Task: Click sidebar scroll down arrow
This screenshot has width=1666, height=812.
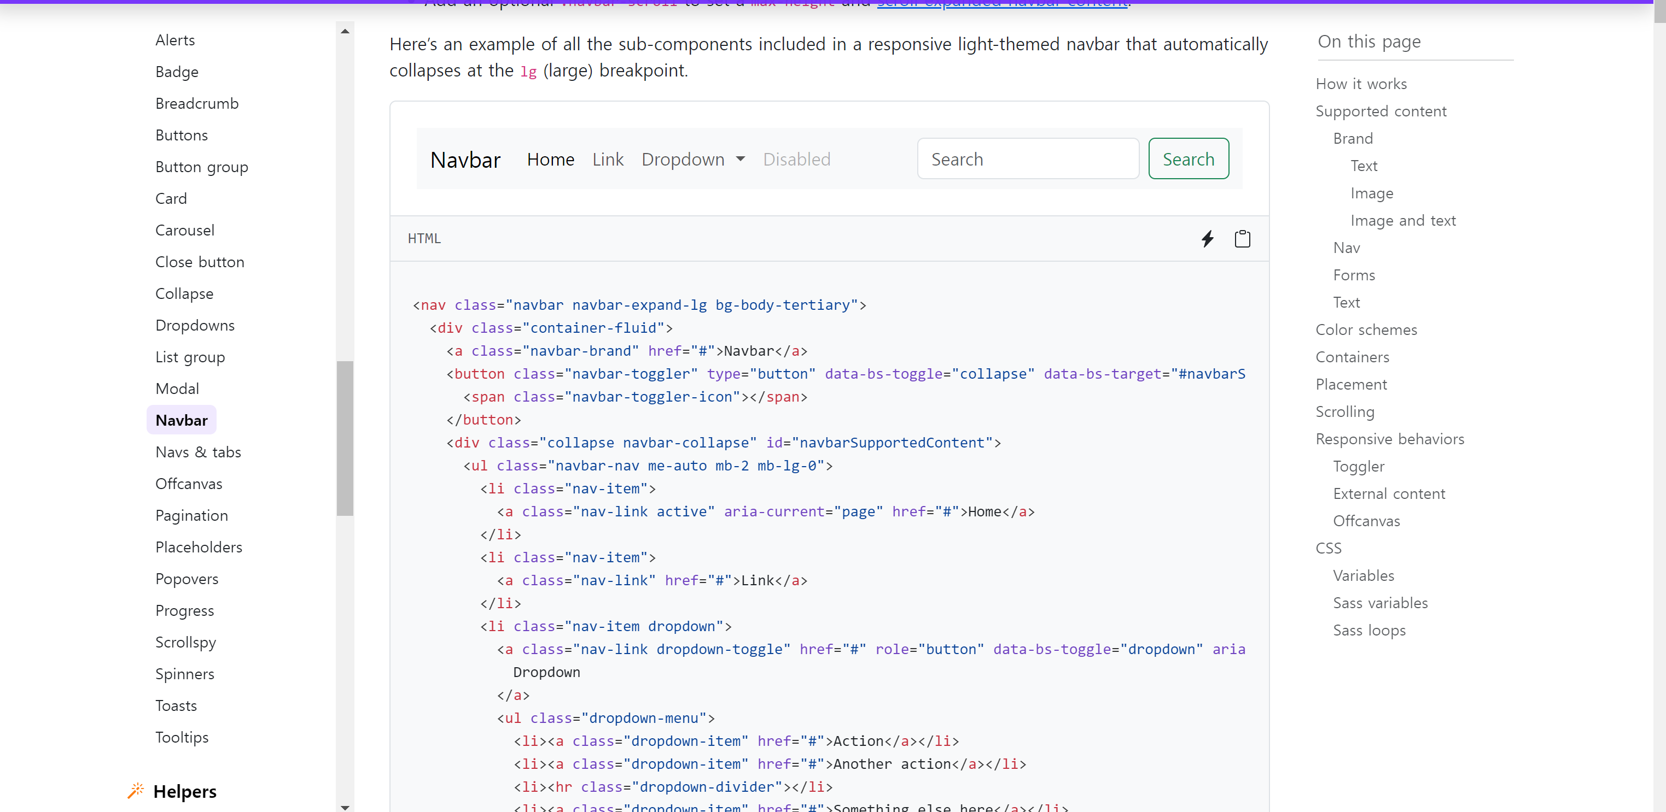Action: [x=345, y=807]
